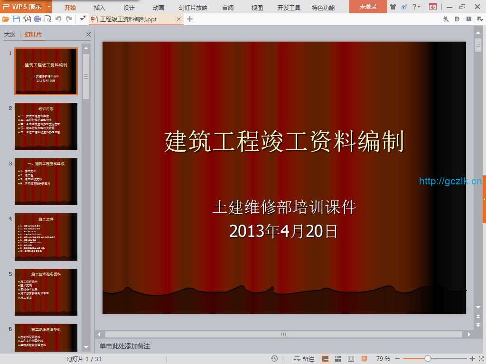
Task: Click the Save icon in quick toolbar
Action: [x=17, y=19]
